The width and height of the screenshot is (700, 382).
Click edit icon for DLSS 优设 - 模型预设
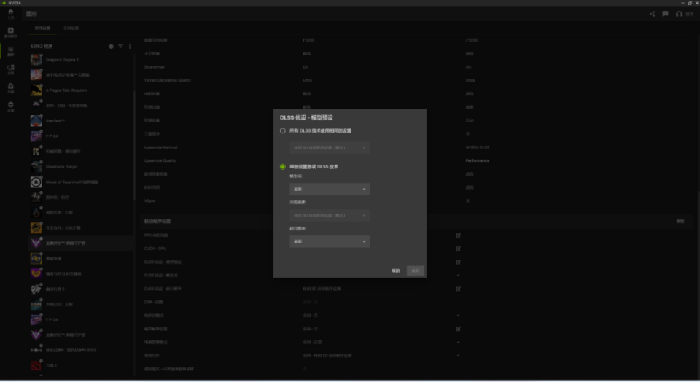(458, 262)
